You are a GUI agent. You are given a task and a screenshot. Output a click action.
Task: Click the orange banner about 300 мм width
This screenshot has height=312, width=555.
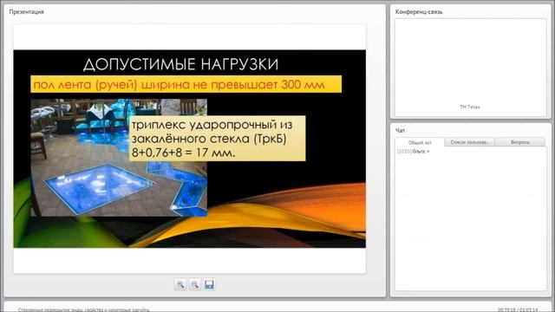(186, 84)
